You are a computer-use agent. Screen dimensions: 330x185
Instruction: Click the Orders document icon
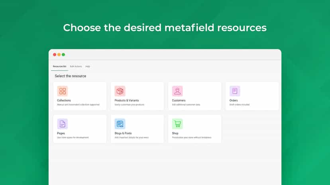click(235, 91)
